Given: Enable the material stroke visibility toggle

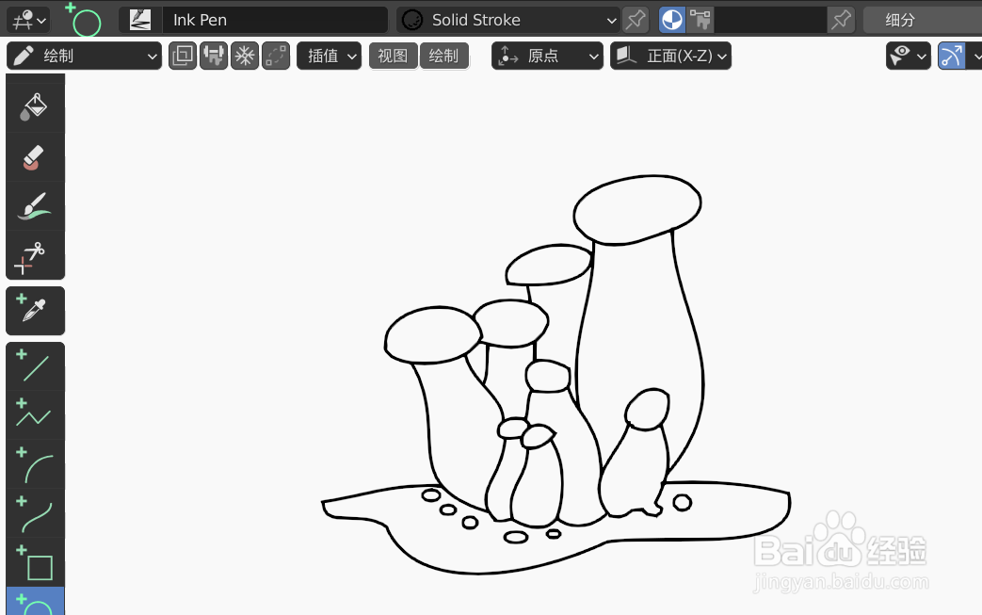Looking at the screenshot, I should [671, 19].
